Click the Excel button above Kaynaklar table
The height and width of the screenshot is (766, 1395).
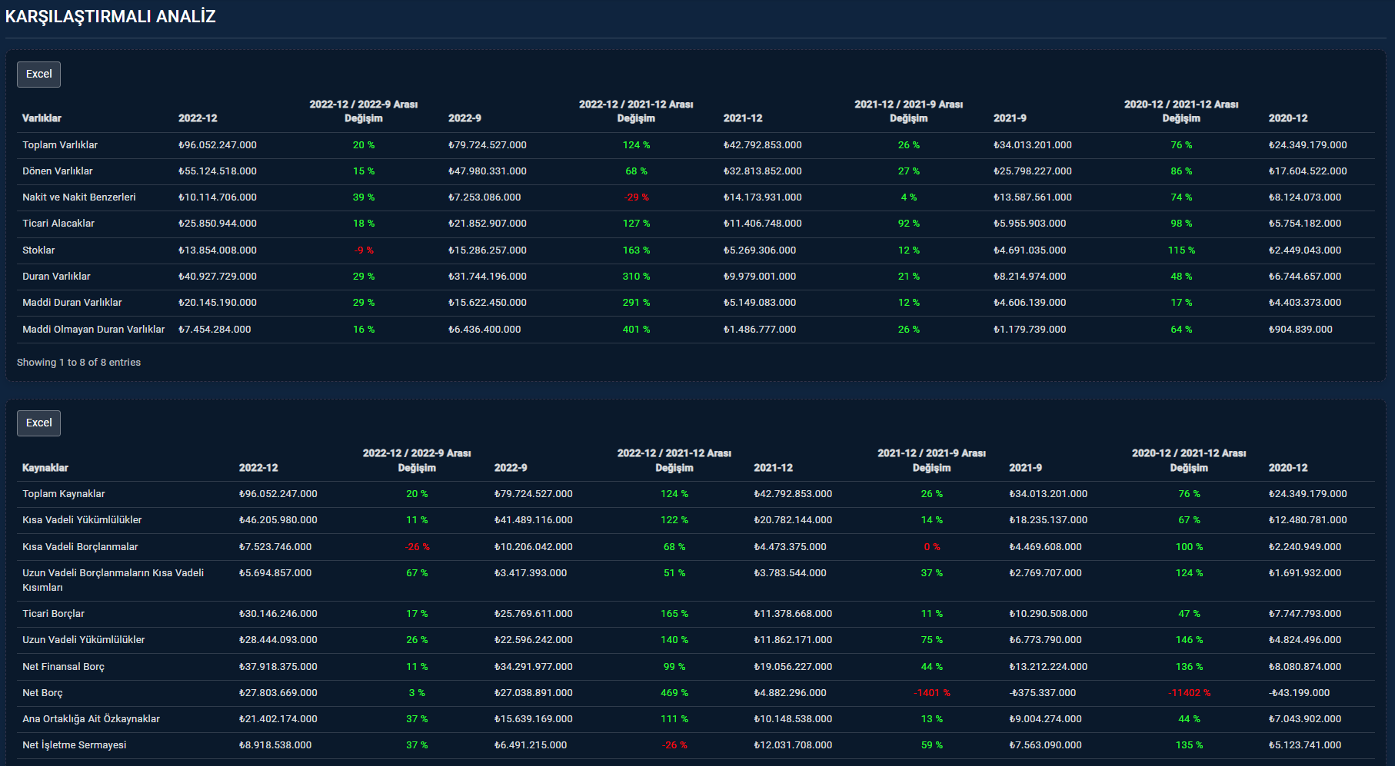(x=38, y=423)
